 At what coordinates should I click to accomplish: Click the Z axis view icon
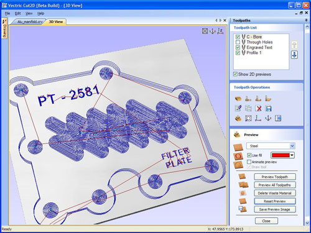pos(220,31)
